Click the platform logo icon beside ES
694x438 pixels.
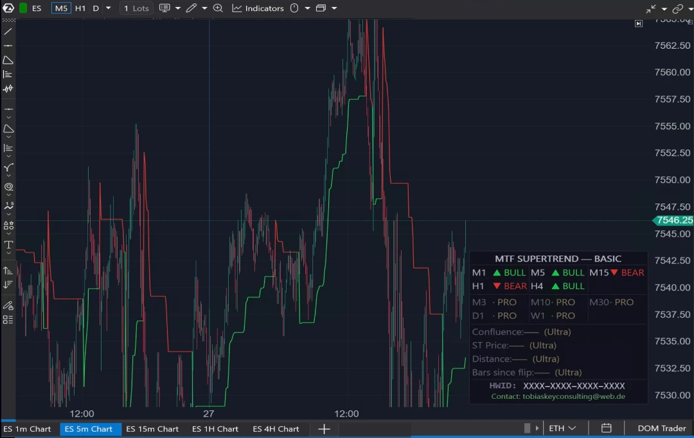pyautogui.click(x=8, y=8)
